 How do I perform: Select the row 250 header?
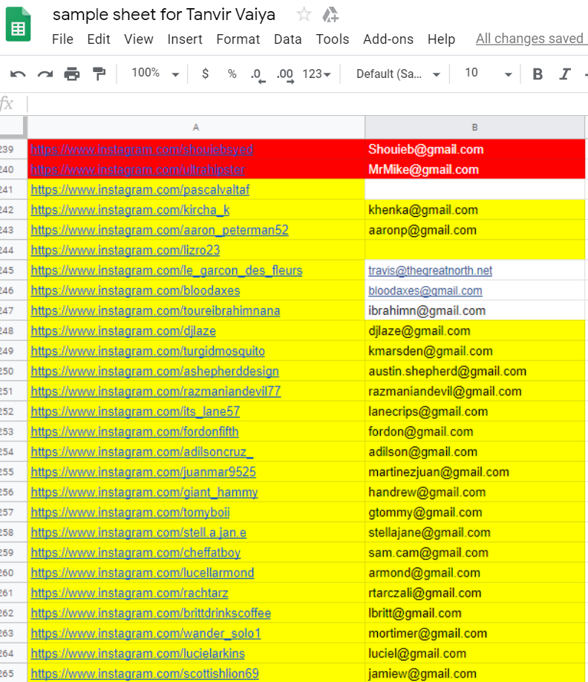(13, 371)
